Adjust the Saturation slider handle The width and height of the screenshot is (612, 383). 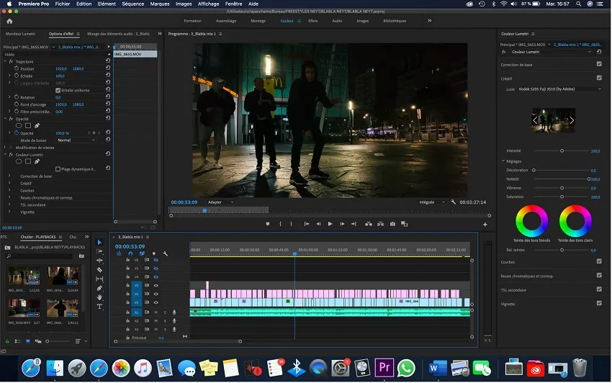pos(562,197)
